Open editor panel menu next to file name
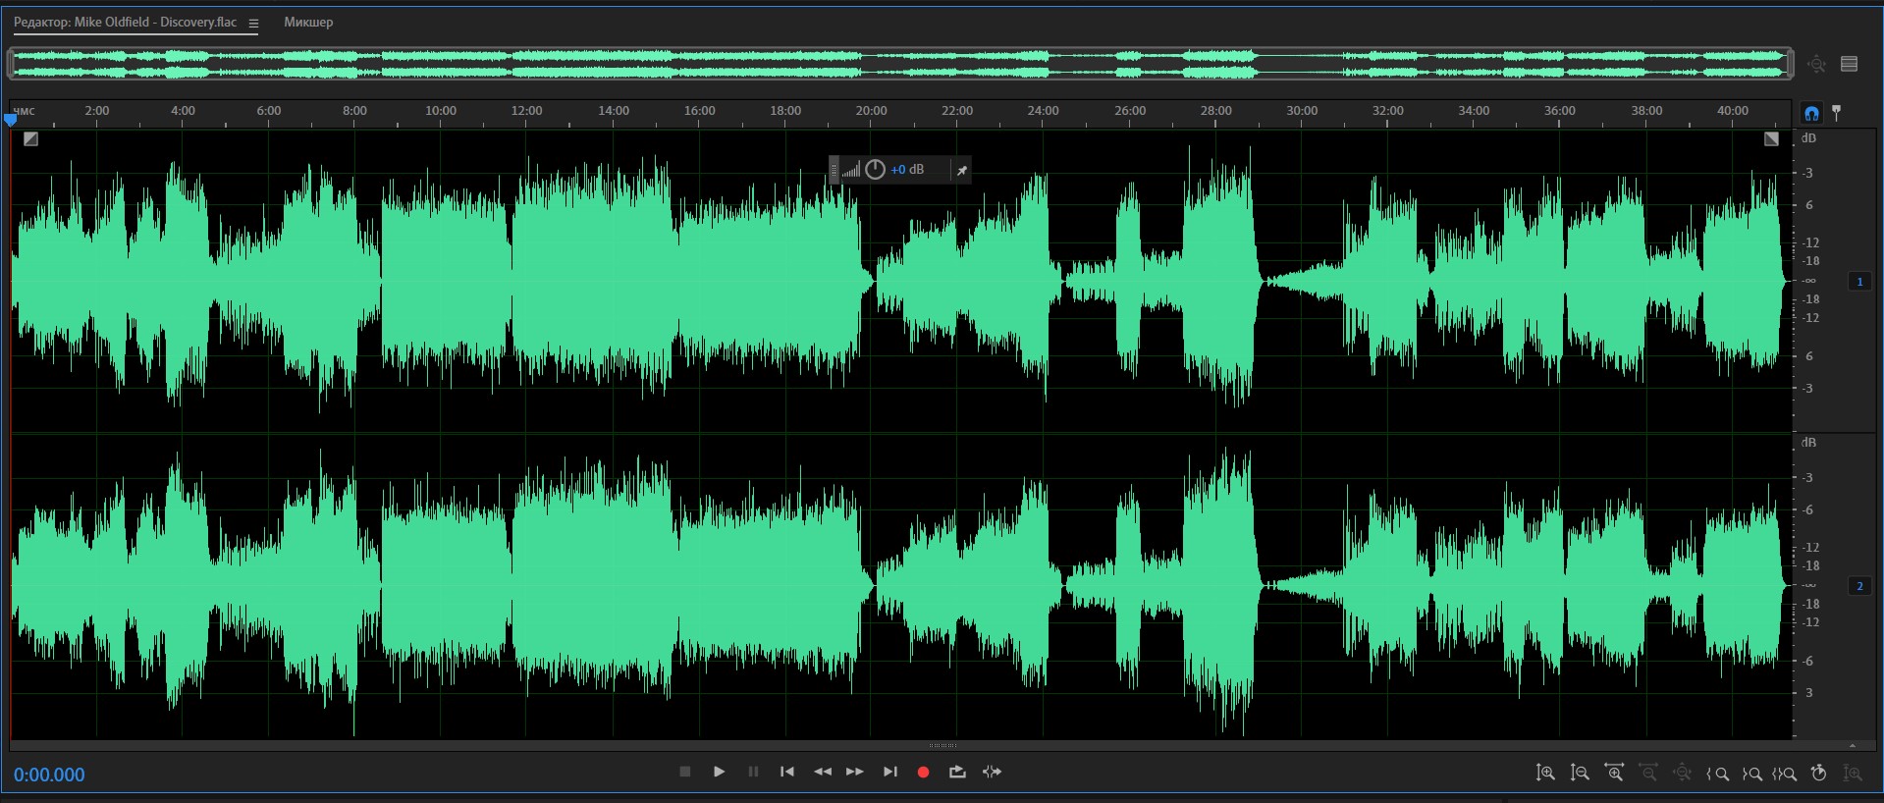1884x803 pixels. (x=253, y=23)
